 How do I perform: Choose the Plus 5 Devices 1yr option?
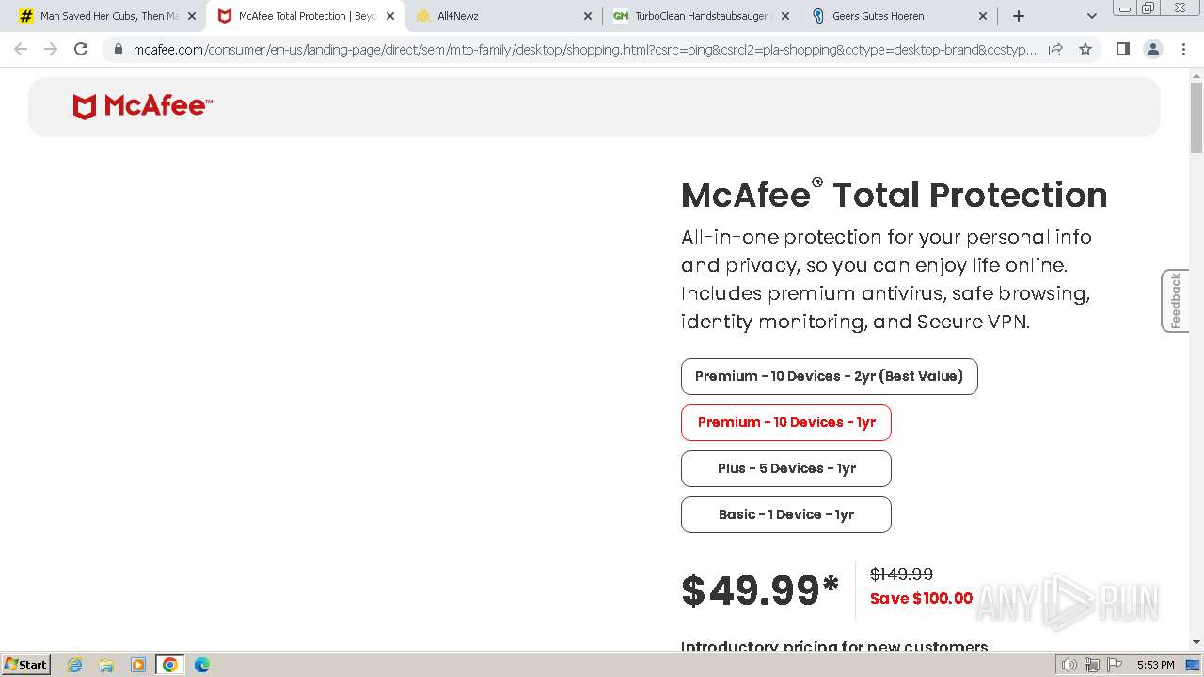pos(785,468)
